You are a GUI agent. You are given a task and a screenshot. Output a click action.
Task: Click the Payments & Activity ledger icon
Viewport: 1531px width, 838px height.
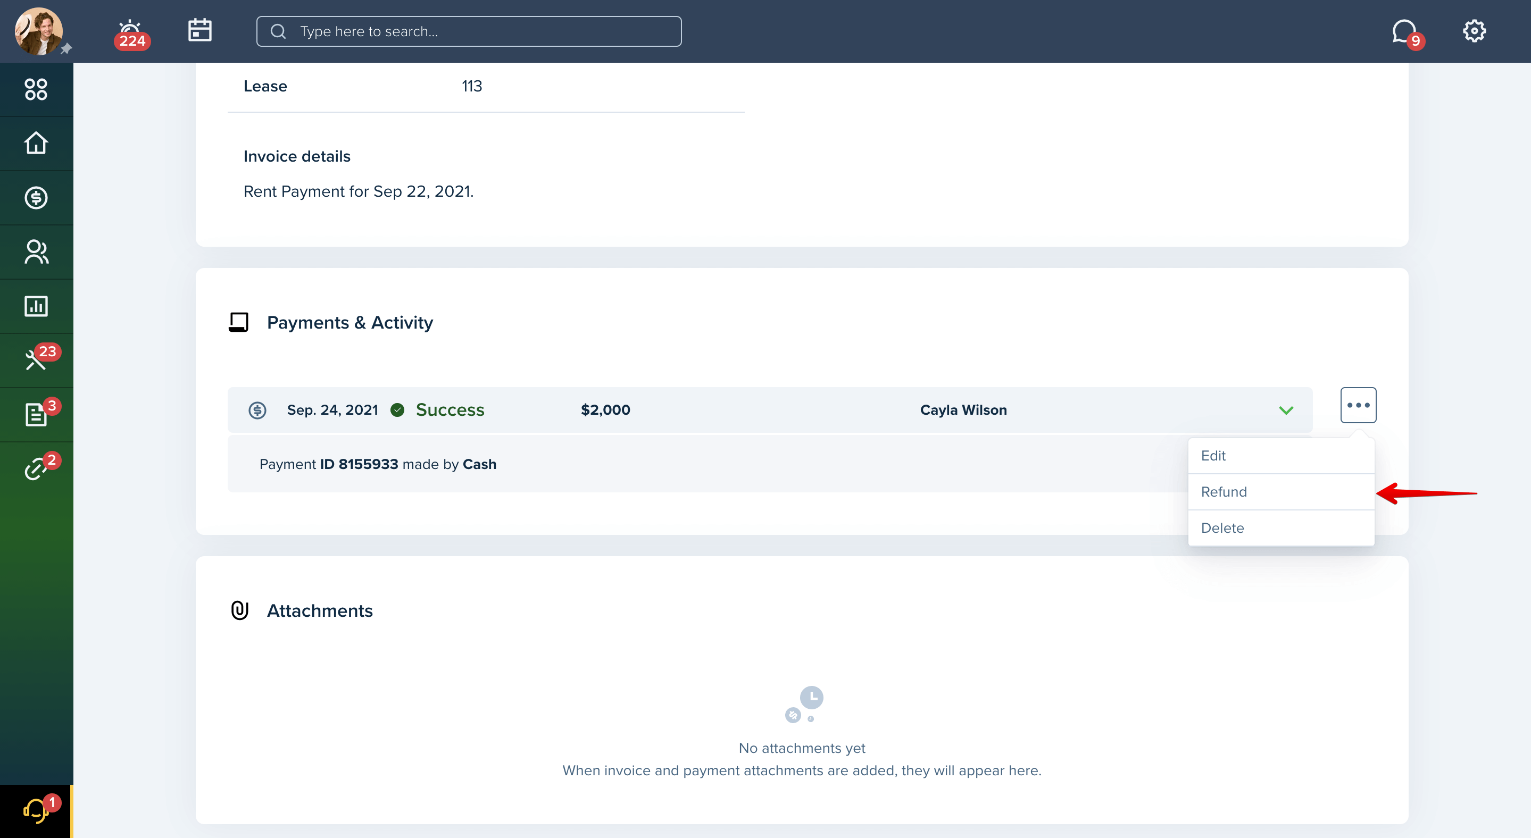[x=239, y=322]
